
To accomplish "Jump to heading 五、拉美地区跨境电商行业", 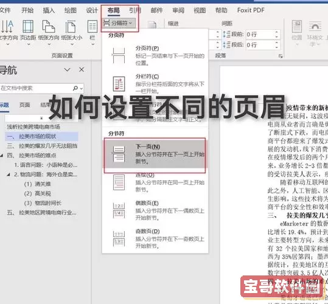I will tap(41, 213).
